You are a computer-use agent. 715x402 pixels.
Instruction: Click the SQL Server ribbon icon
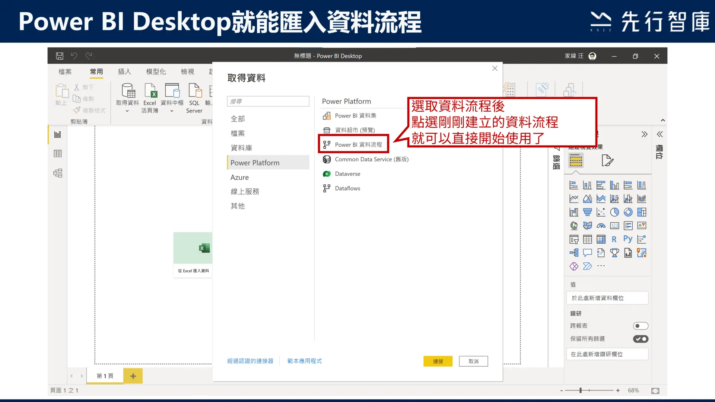pyautogui.click(x=194, y=98)
